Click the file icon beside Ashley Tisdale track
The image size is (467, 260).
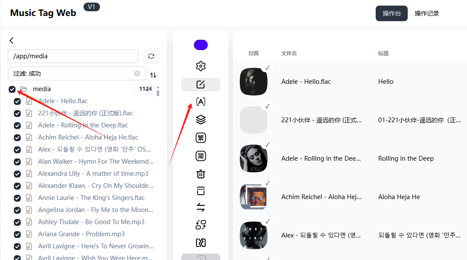tap(29, 222)
